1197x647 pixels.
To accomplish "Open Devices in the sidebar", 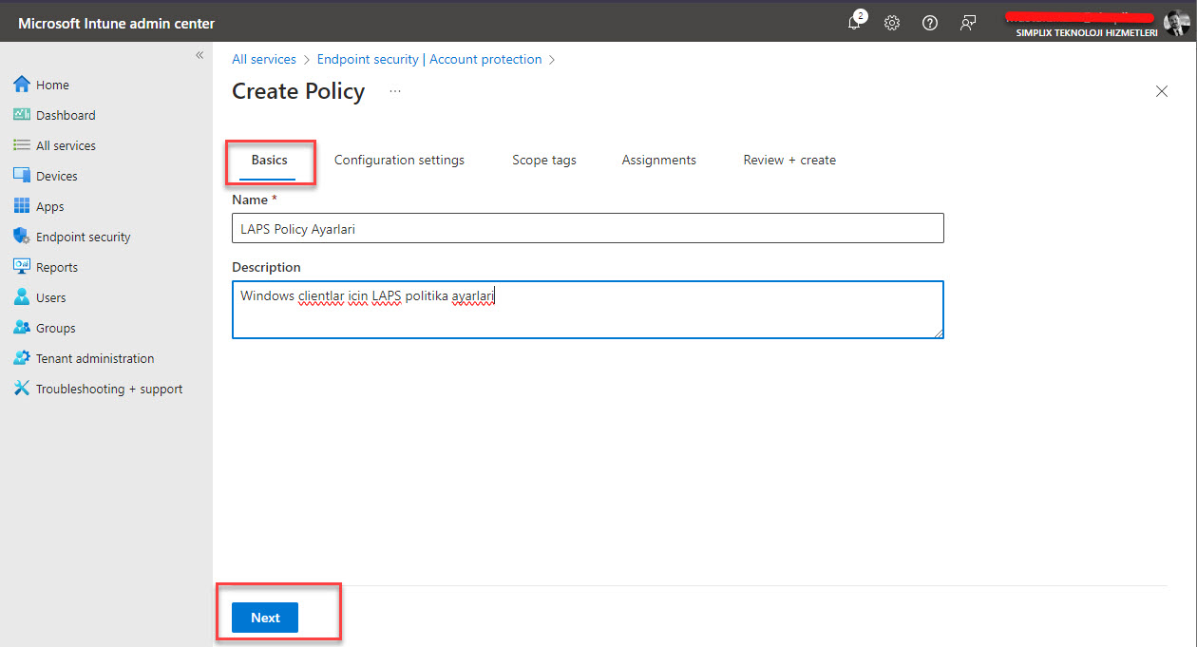I will tap(56, 176).
